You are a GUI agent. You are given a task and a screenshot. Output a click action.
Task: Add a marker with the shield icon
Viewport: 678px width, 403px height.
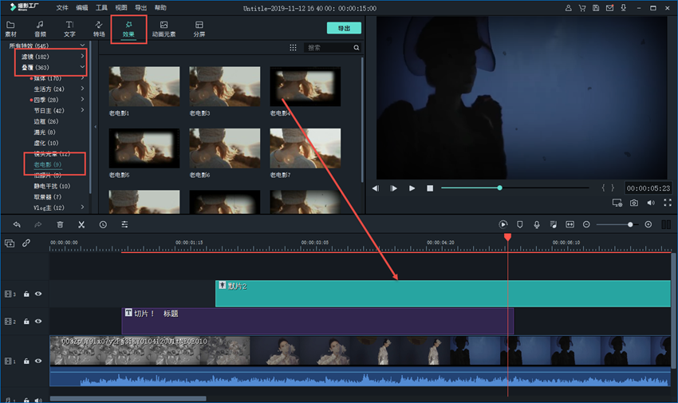coord(520,225)
